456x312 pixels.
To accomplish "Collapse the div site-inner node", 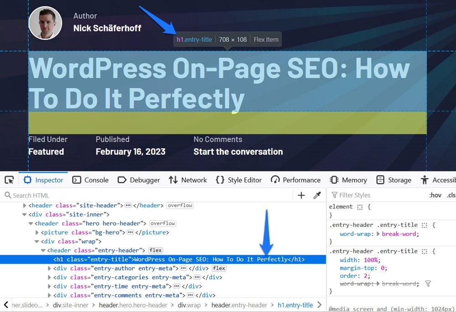I will click(x=25, y=214).
